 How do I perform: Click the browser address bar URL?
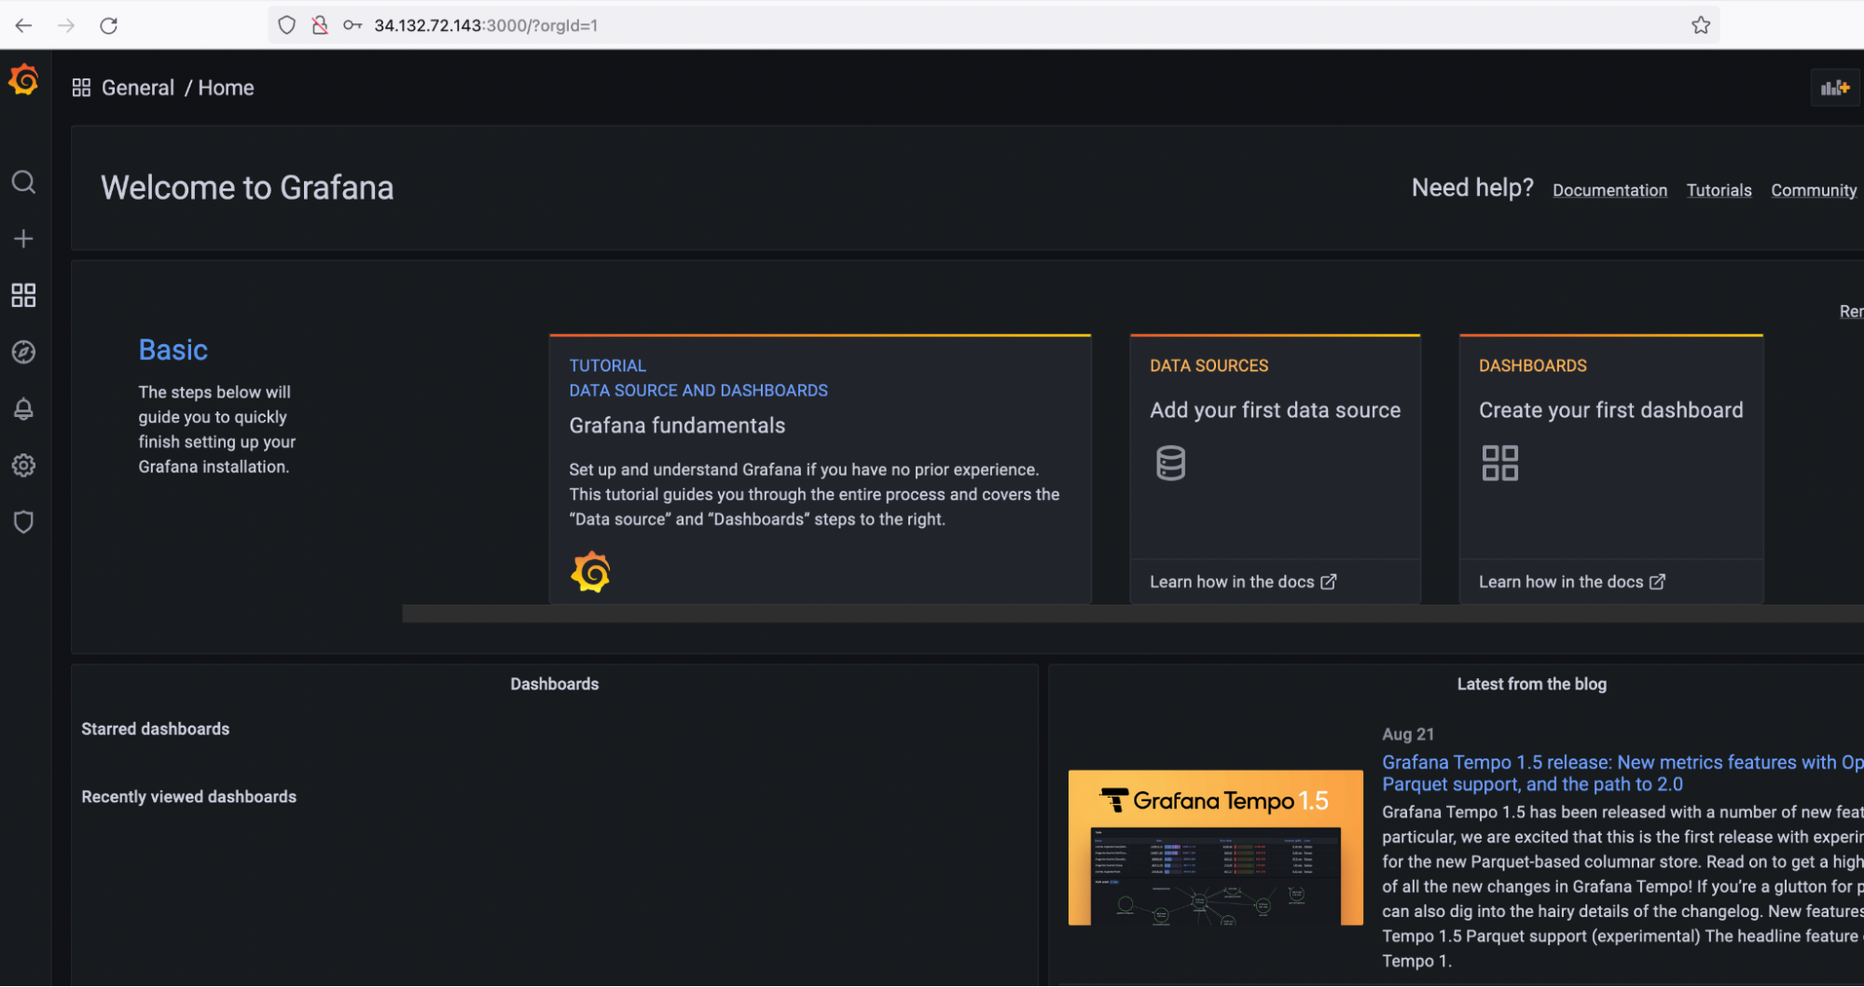coord(486,25)
